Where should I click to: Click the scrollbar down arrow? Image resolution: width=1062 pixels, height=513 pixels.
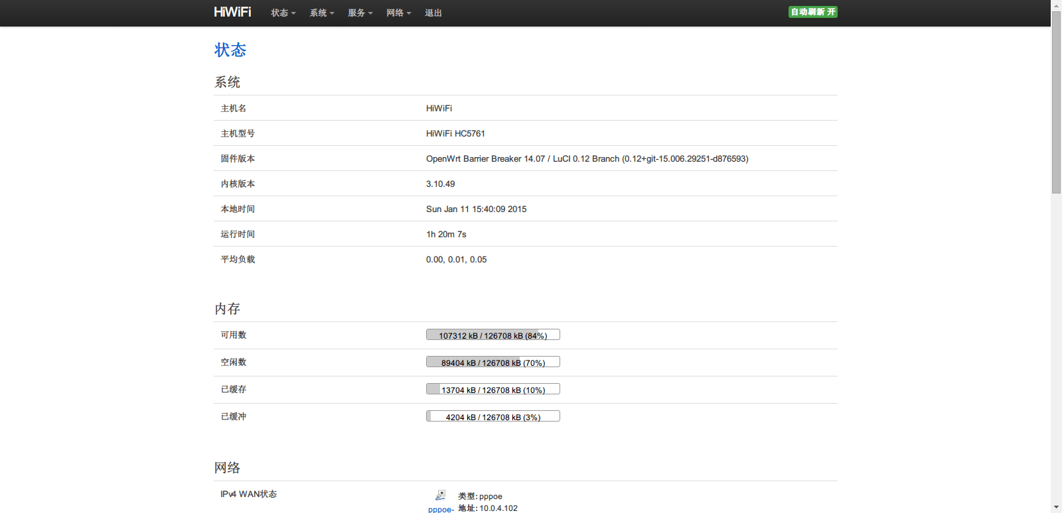click(x=1056, y=508)
